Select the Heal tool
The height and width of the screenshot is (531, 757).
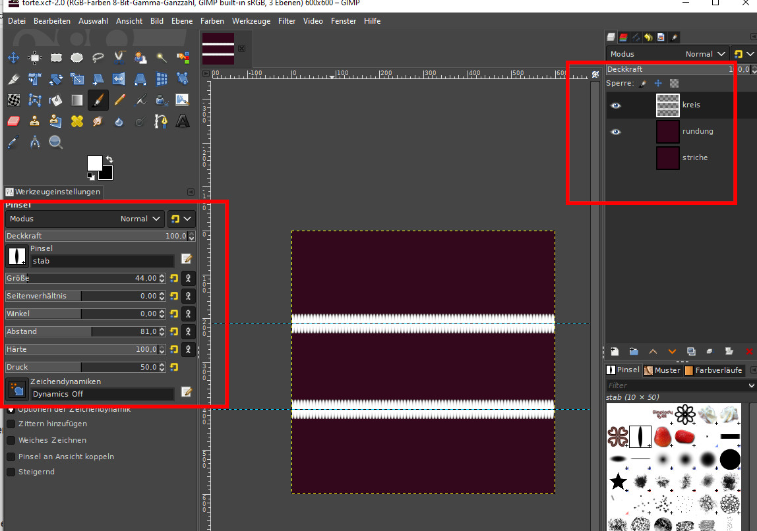tap(76, 121)
